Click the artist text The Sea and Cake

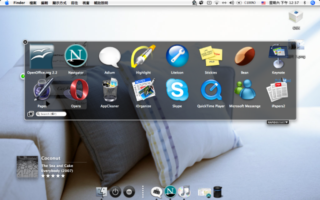[x=57, y=165]
